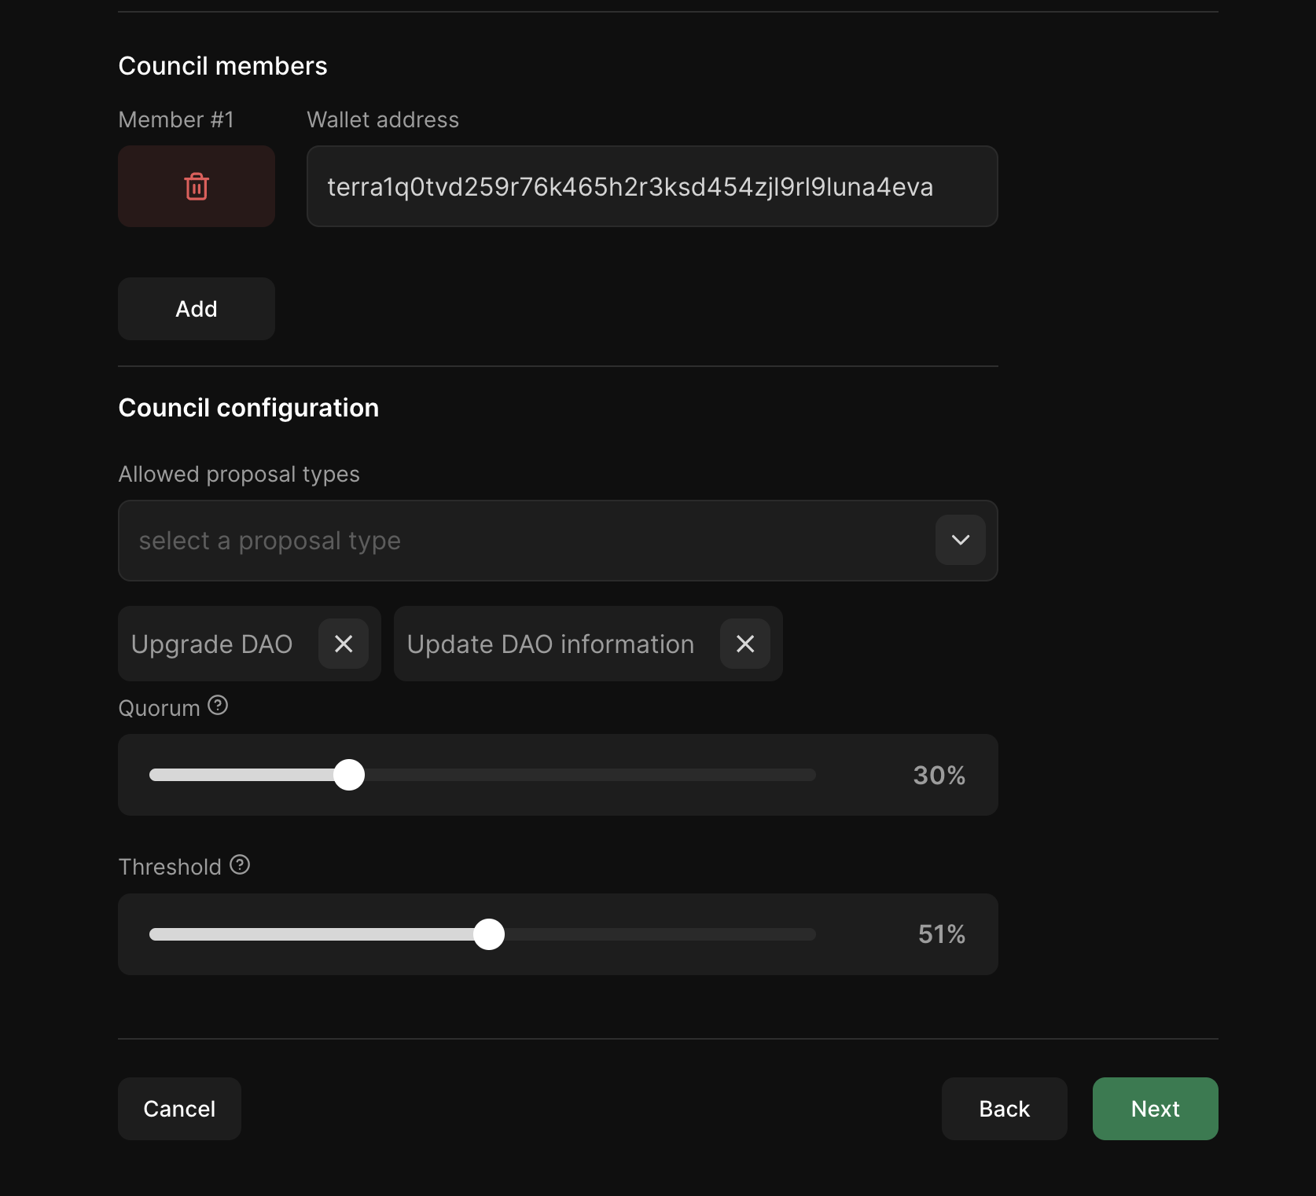Click the Threshold 51% value
The height and width of the screenshot is (1196, 1316).
click(x=941, y=934)
